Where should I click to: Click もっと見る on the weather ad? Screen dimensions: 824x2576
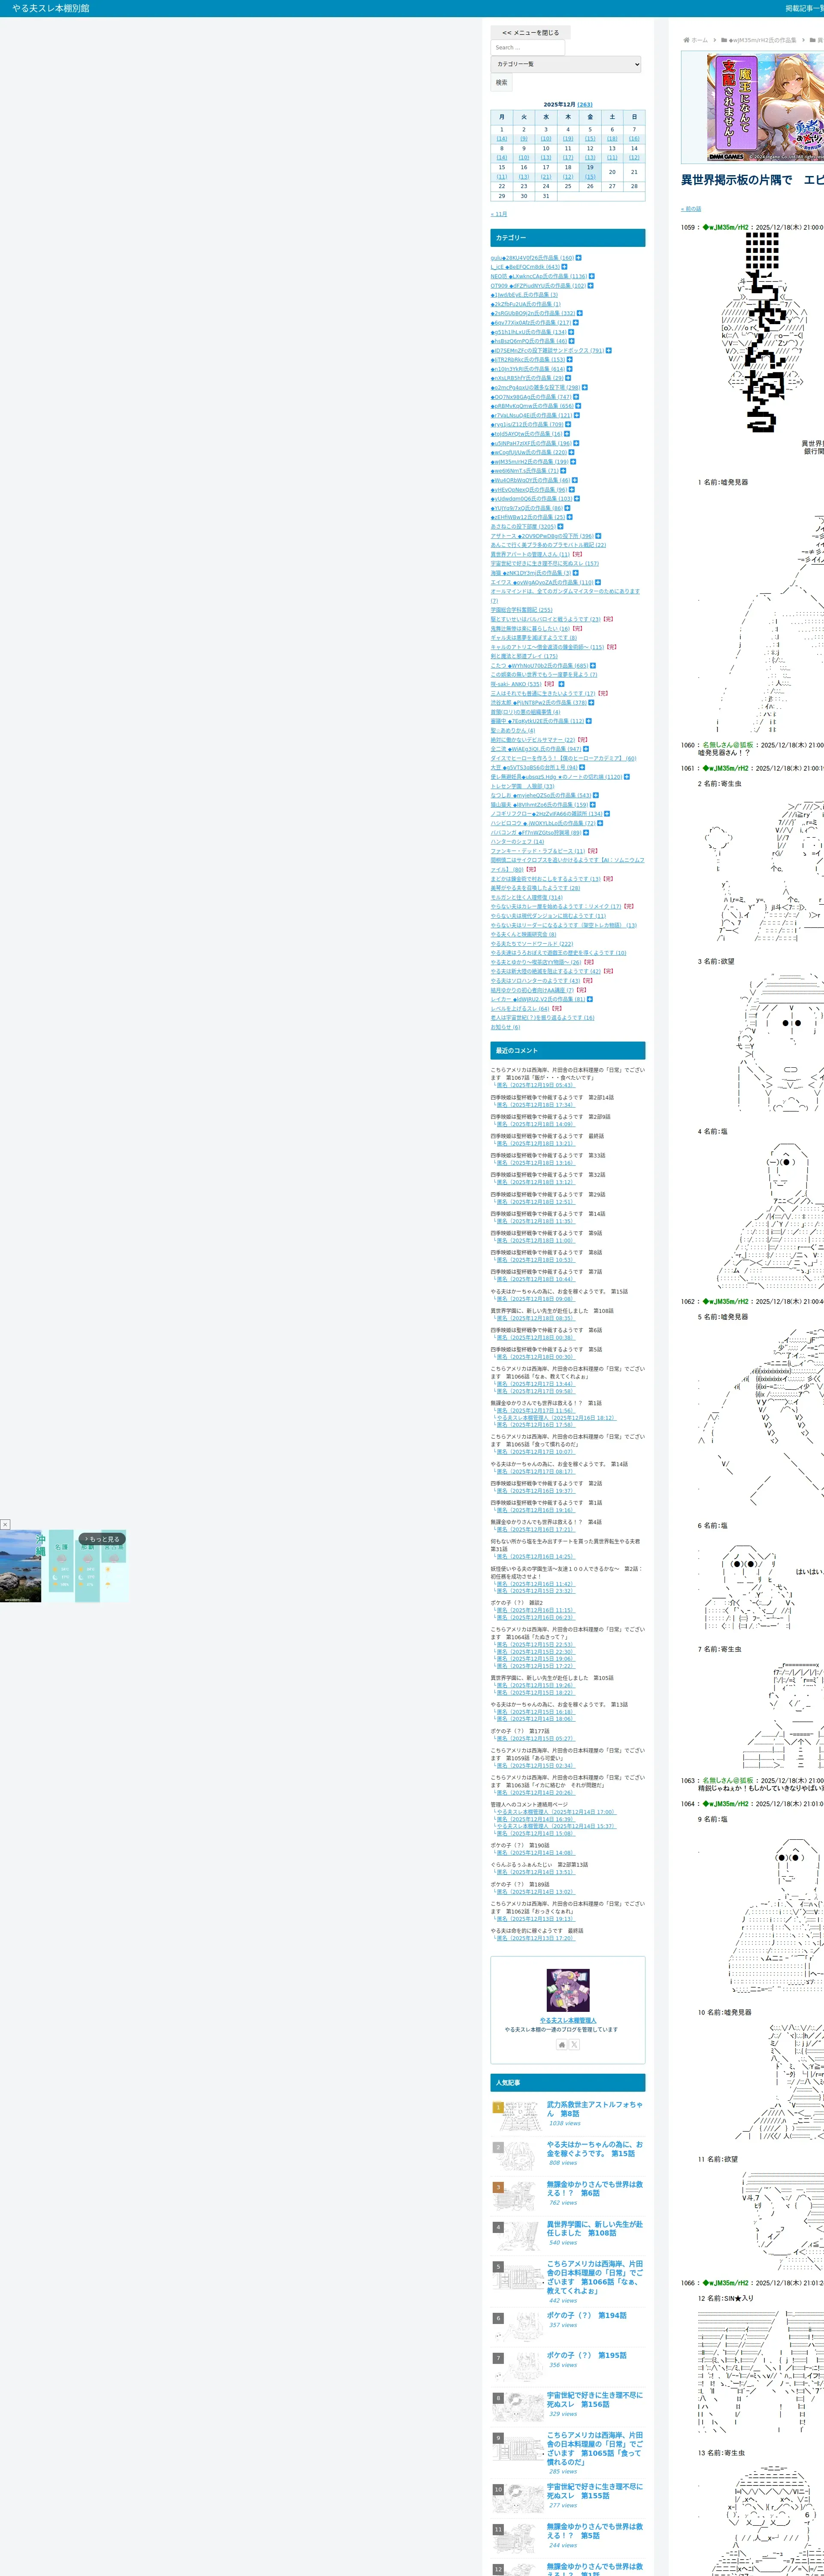tap(102, 1539)
